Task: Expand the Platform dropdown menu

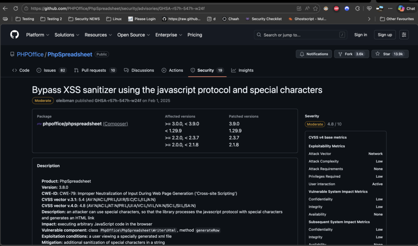Action: pos(38,35)
